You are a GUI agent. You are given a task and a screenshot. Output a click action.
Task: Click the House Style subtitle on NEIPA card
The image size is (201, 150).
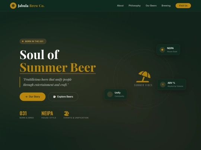(x=172, y=51)
